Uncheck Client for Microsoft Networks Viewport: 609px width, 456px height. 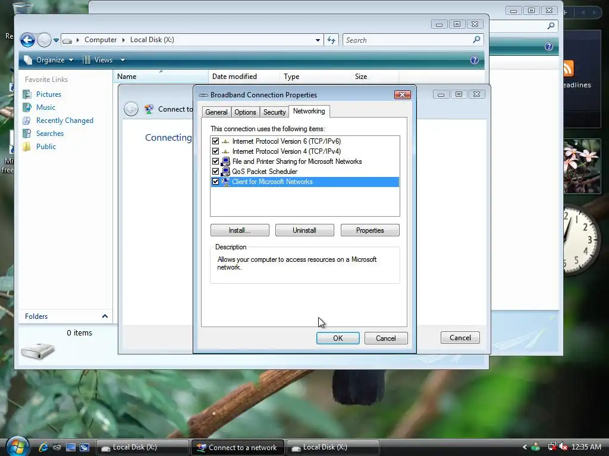tap(215, 182)
